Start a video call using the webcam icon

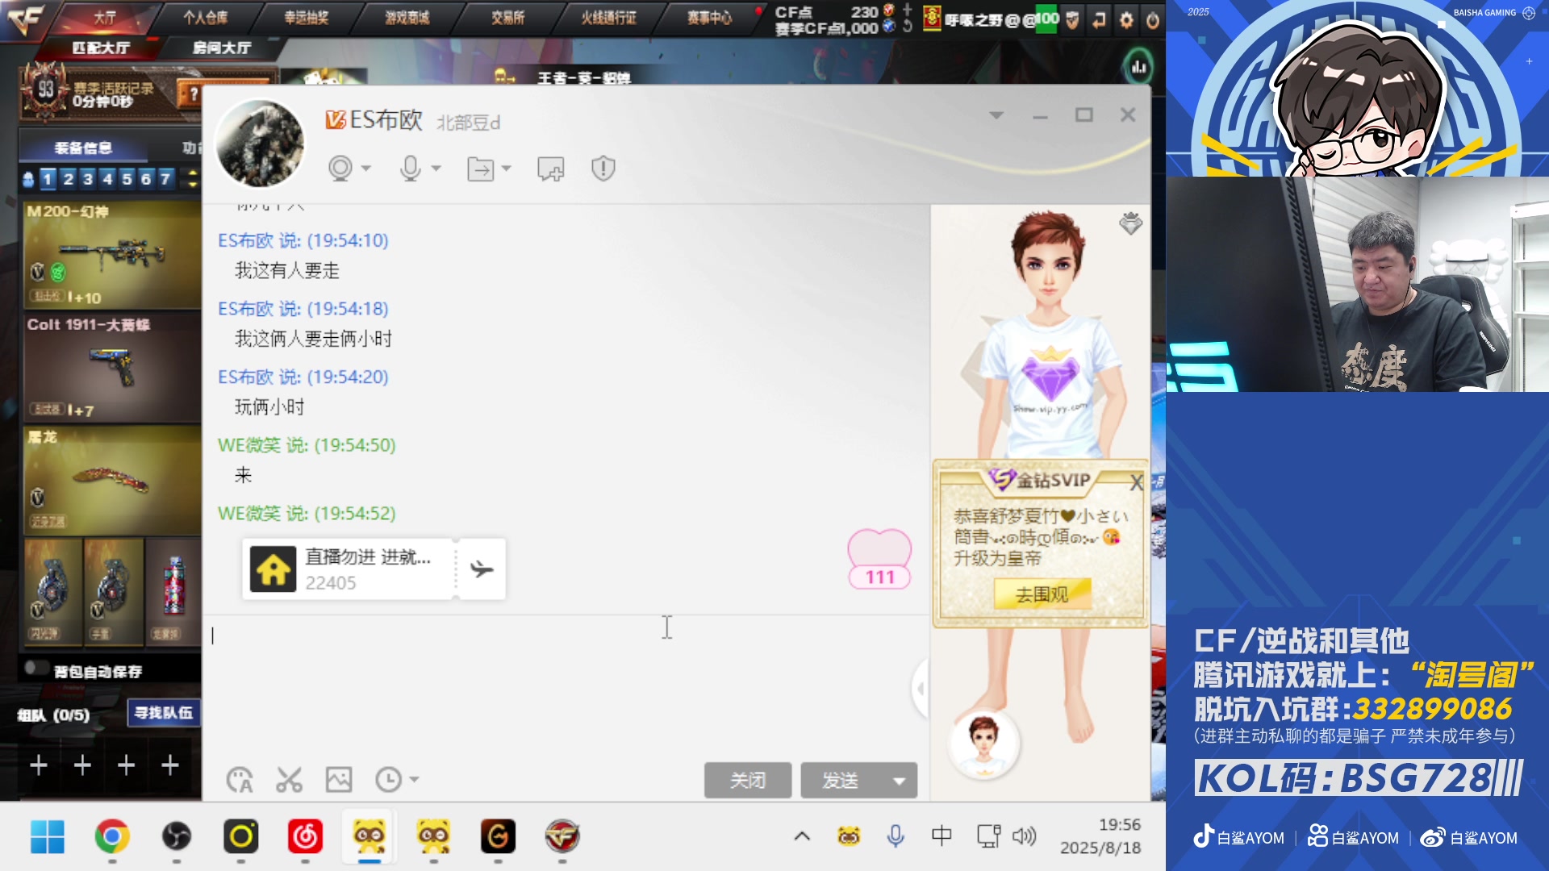pyautogui.click(x=340, y=169)
